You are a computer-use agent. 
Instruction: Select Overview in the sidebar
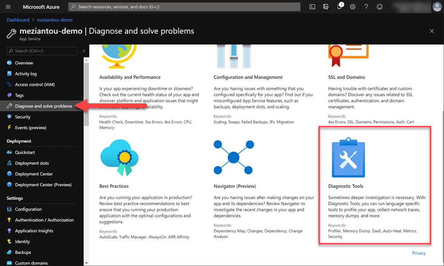[24, 63]
